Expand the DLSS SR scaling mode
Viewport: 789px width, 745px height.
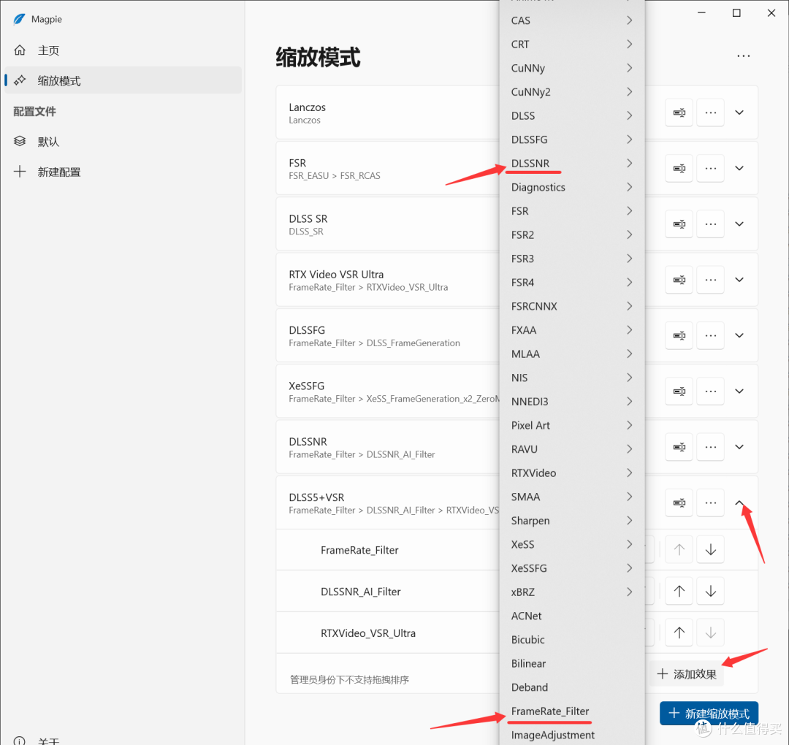tap(739, 223)
